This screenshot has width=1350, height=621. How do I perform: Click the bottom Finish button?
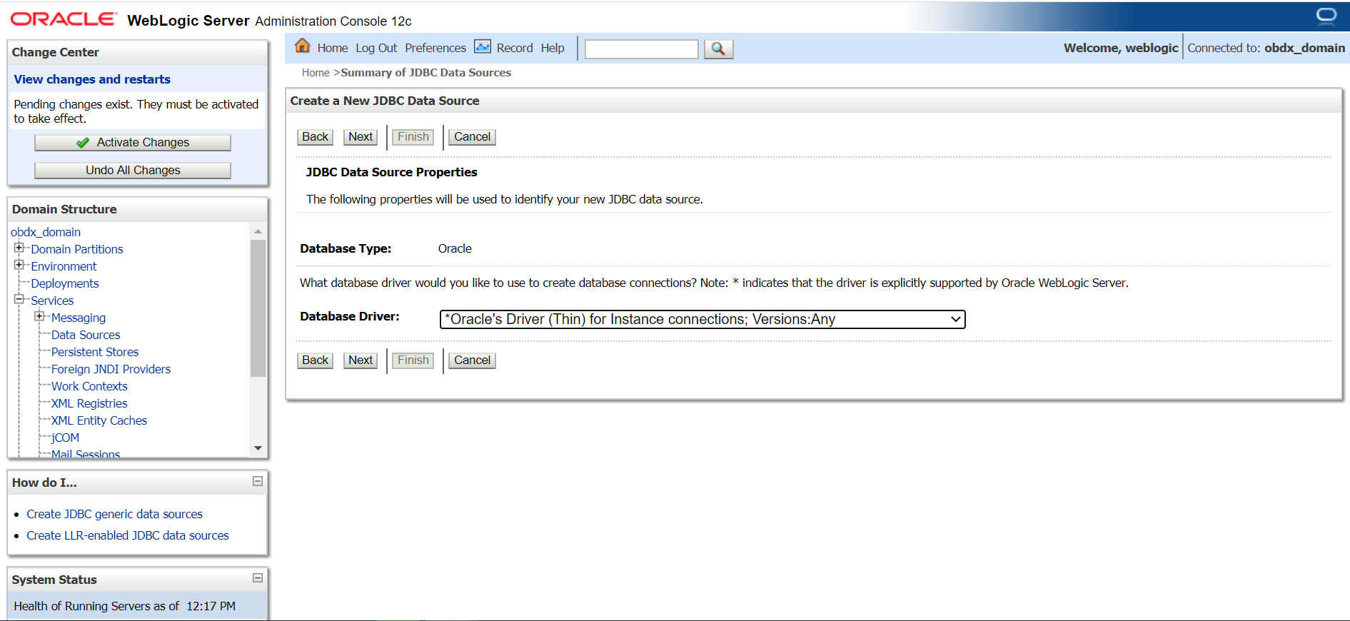[x=413, y=360]
